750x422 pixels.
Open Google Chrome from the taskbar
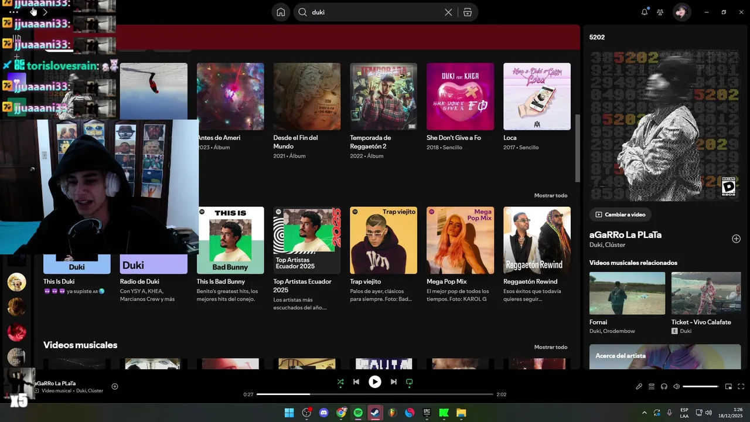click(x=341, y=413)
